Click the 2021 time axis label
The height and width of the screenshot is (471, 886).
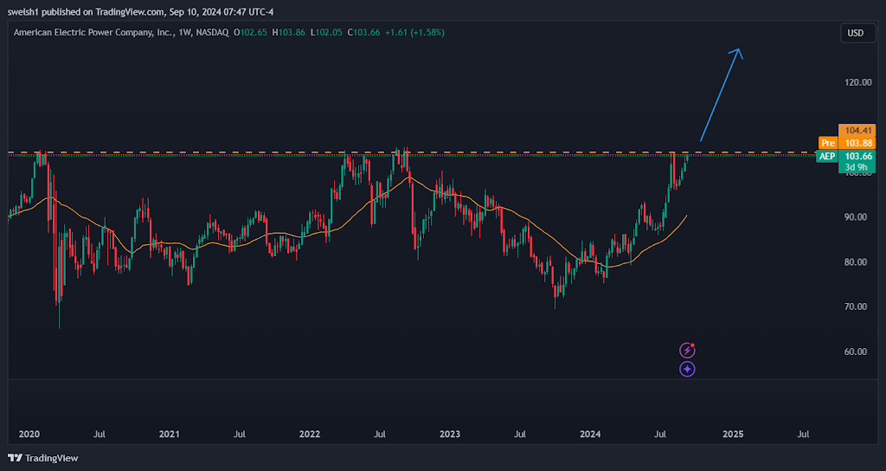pyautogui.click(x=169, y=435)
